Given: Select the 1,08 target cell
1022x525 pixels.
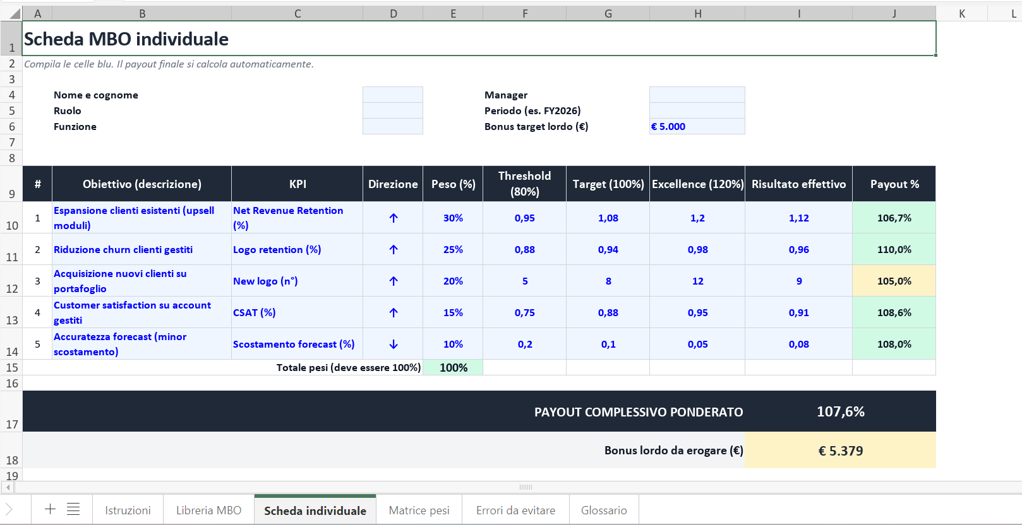Looking at the screenshot, I should coord(608,218).
